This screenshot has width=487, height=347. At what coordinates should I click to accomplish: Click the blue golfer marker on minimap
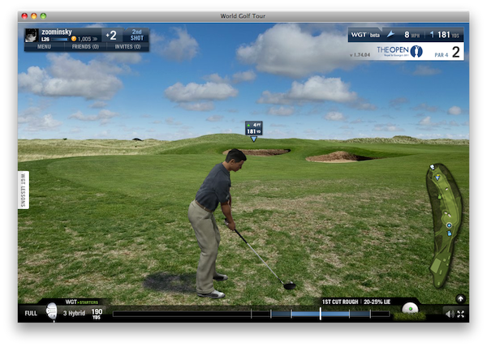[x=449, y=233]
